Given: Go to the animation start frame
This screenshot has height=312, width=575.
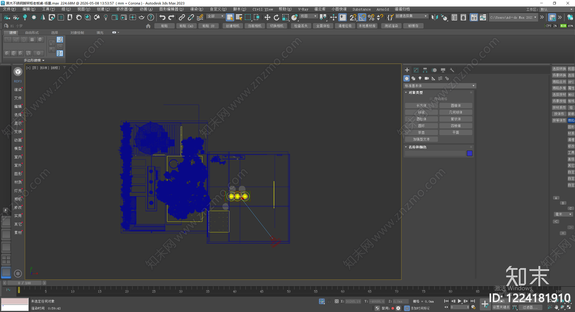Looking at the screenshot, I should 446,301.
